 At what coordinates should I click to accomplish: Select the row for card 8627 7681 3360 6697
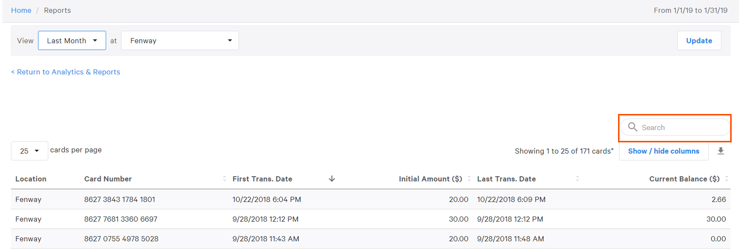[120, 219]
